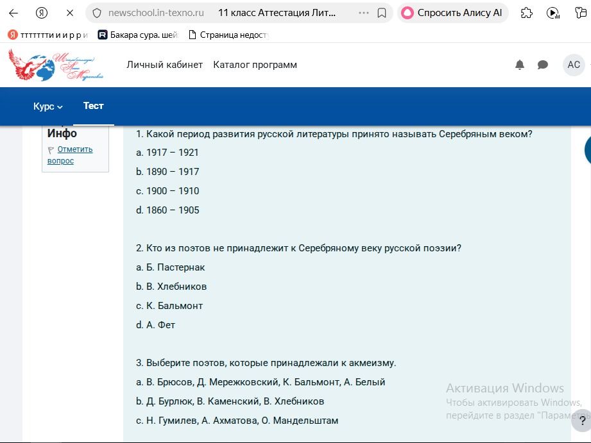Switch to the Тест tab
This screenshot has width=591, height=443.
[x=94, y=106]
